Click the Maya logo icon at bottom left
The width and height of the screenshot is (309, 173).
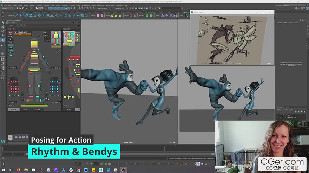(x=3, y=141)
